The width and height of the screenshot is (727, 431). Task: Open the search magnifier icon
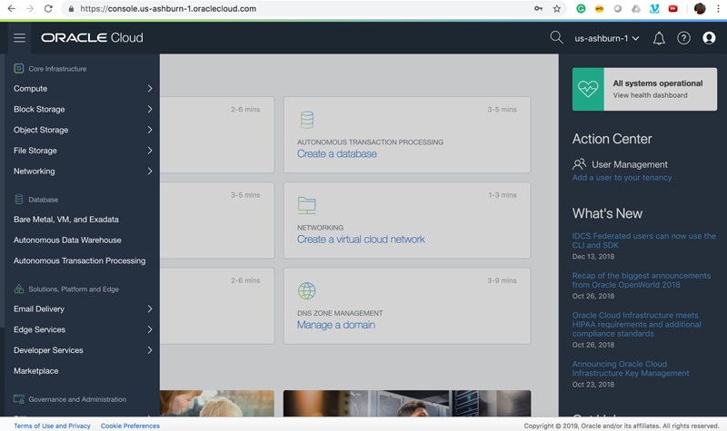(556, 37)
